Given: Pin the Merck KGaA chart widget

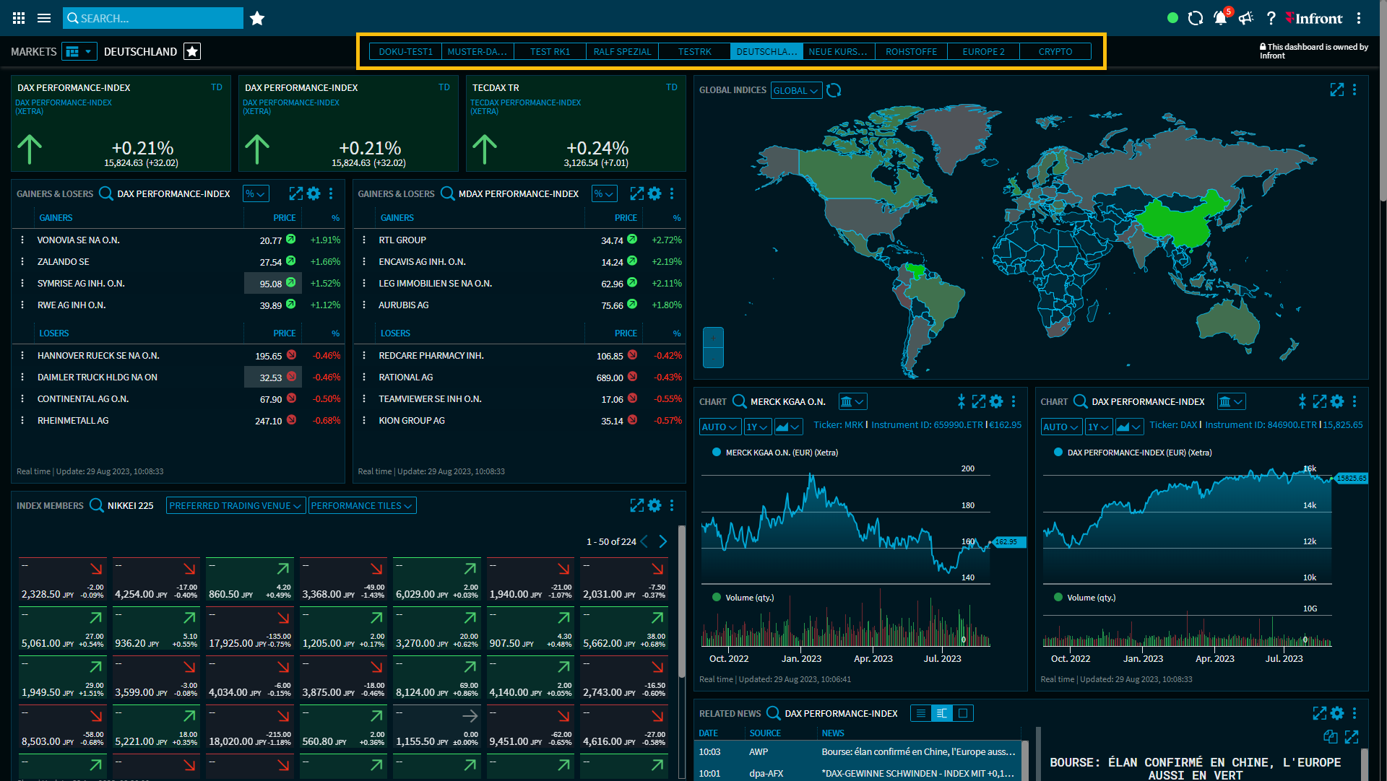Looking at the screenshot, I should pos(961,401).
